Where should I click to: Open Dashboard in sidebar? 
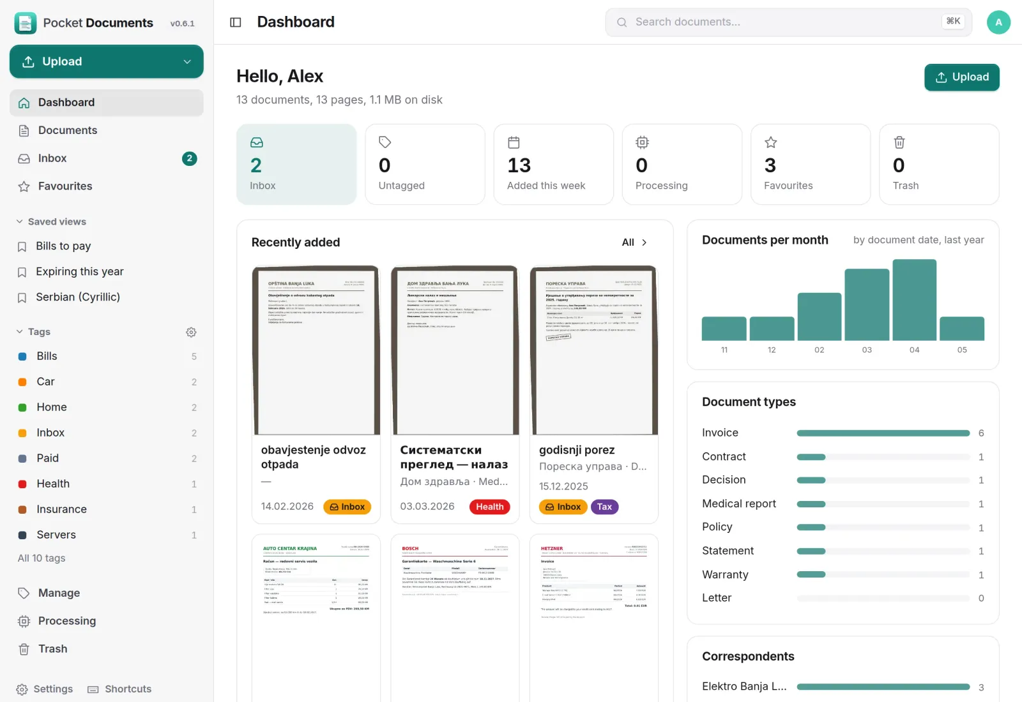coord(107,103)
